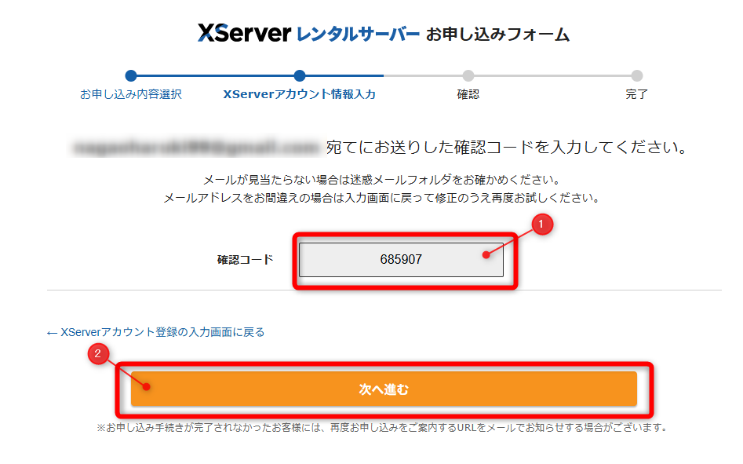Click the 確認コード input field
Image resolution: width=743 pixels, height=464 pixels.
pos(401,259)
